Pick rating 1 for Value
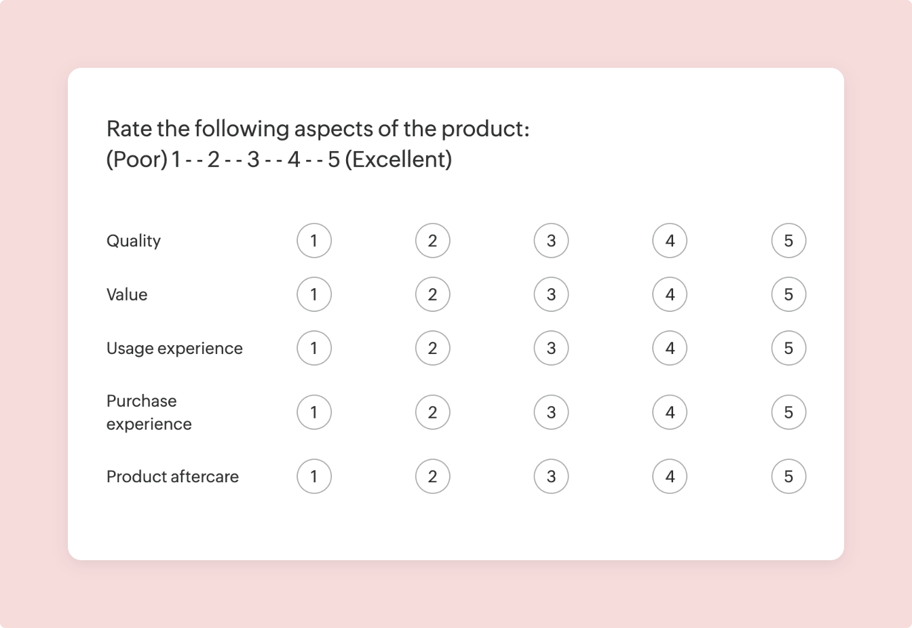 (x=313, y=294)
